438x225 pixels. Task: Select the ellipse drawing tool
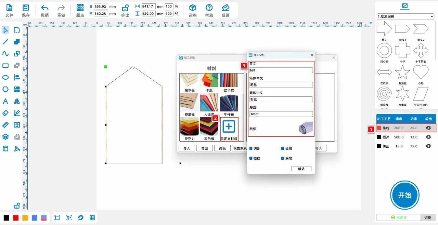5,77
